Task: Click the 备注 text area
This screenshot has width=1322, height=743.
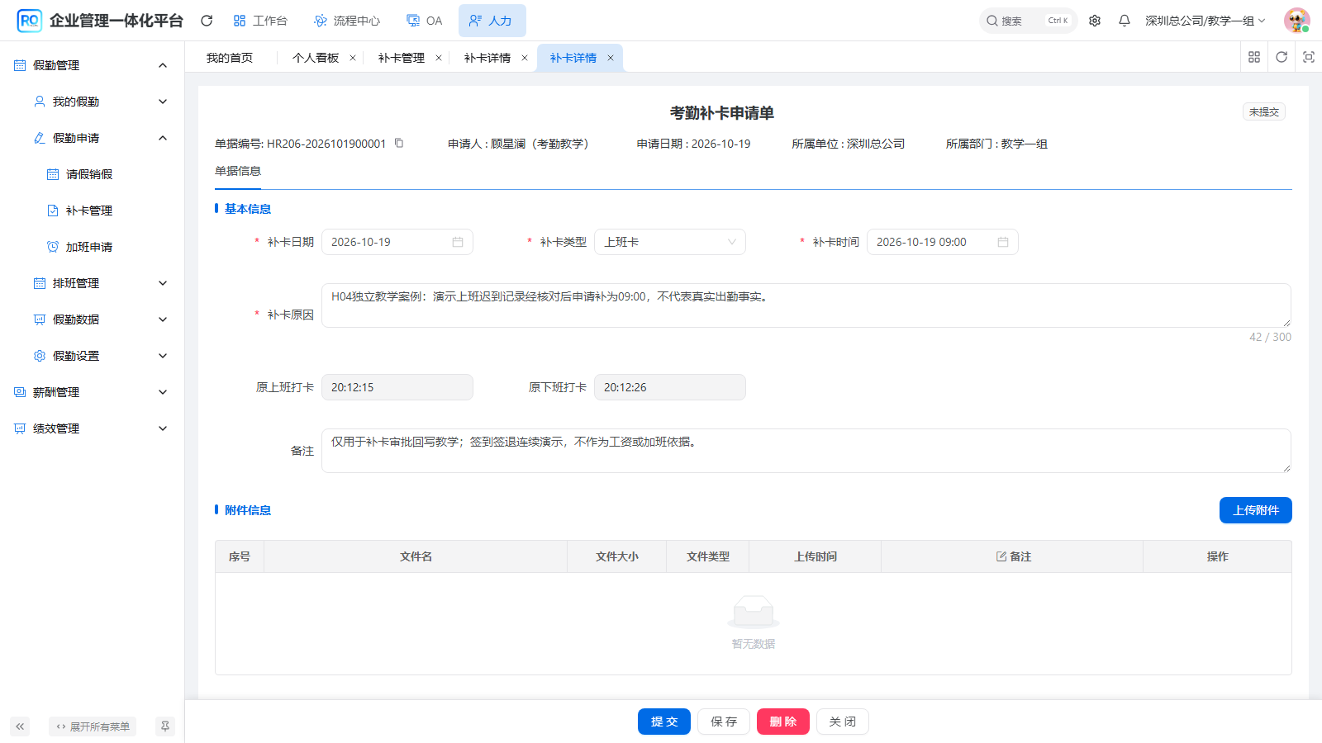Action: point(806,451)
